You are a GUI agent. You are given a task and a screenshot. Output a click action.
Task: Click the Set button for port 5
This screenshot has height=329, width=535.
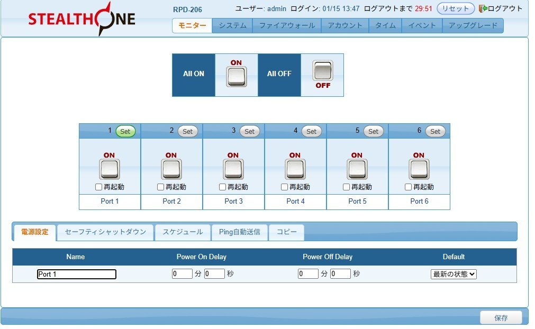pos(373,131)
